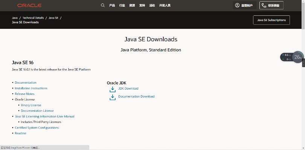Click the phone icon for contacting sales
The image size is (305, 150).
click(264, 5)
